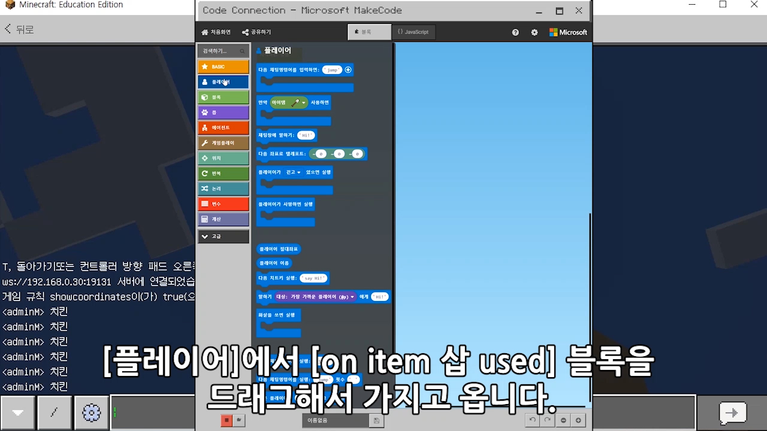This screenshot has height=431, width=767.
Task: Open the 논리 (logic) category
Action: coord(223,189)
